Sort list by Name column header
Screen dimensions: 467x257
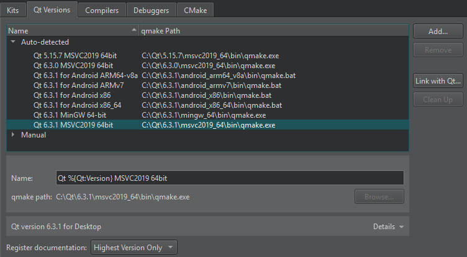pyautogui.click(x=68, y=30)
